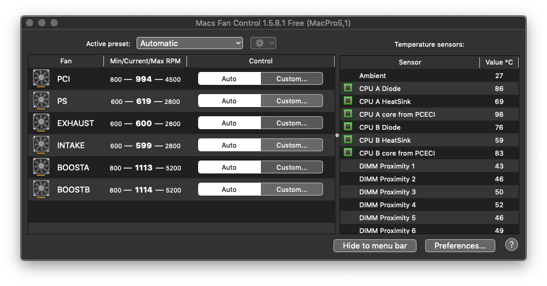Set EXHAUST fan control to Auto

coord(229,123)
